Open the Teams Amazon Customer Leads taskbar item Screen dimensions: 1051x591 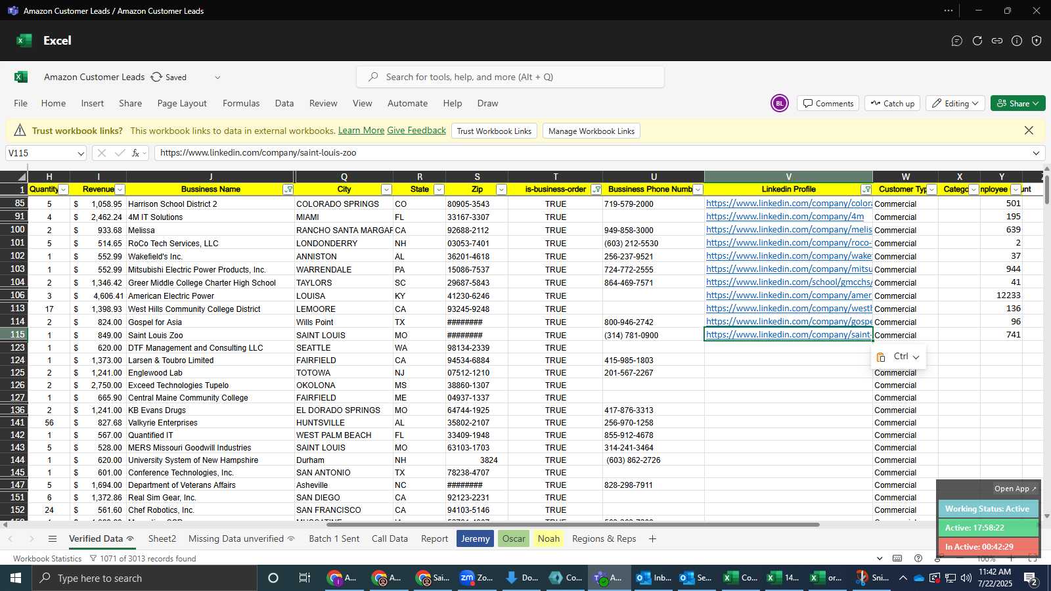point(608,578)
